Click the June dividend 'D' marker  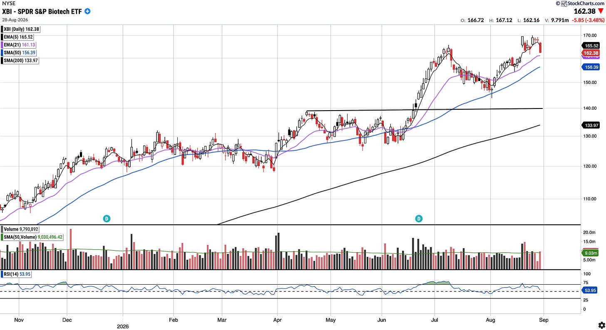pos(418,218)
